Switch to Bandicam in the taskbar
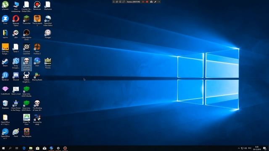Viewport: 269px width, 151px height. coord(65,148)
